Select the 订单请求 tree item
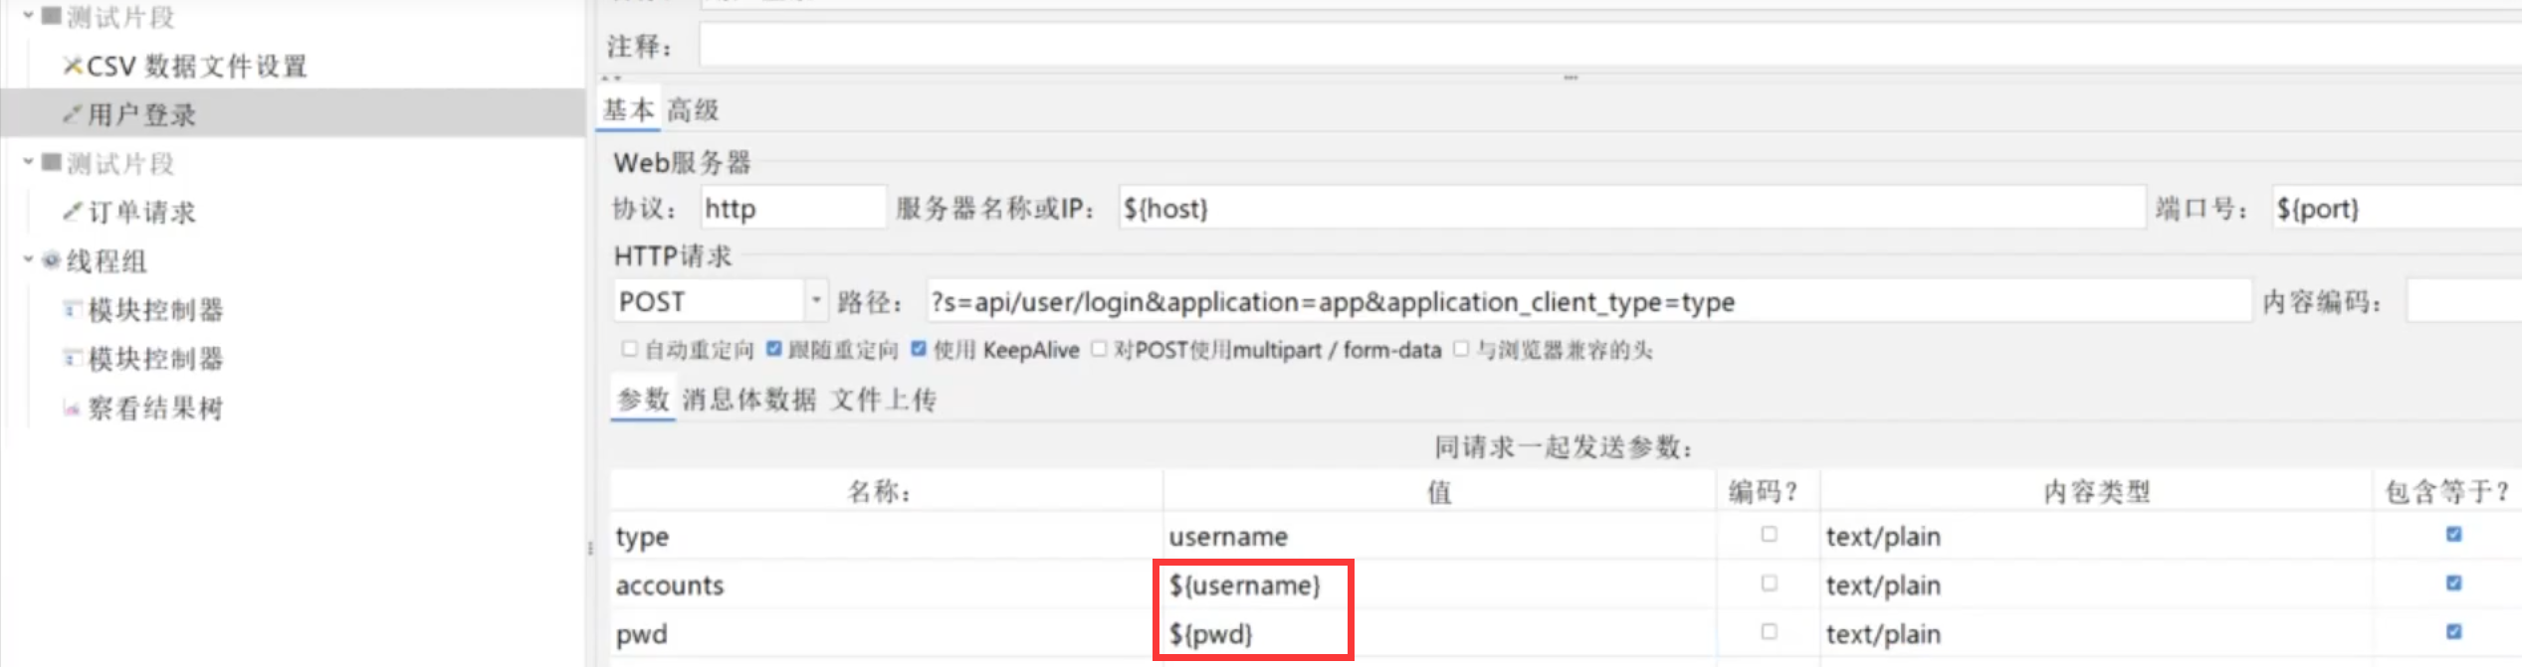 pyautogui.click(x=141, y=212)
